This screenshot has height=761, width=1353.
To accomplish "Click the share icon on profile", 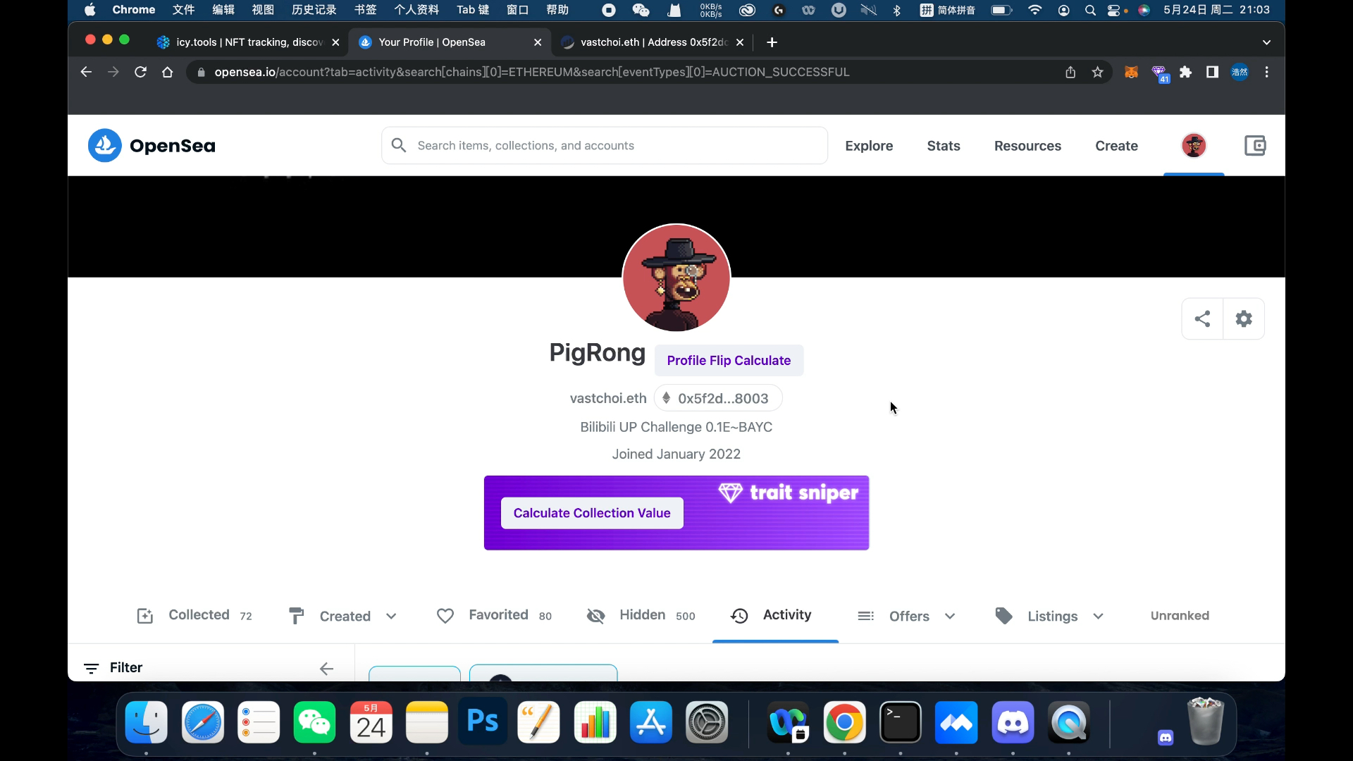I will (1201, 318).
